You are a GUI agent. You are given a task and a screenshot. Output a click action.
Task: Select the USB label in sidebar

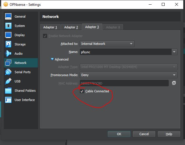17,81
